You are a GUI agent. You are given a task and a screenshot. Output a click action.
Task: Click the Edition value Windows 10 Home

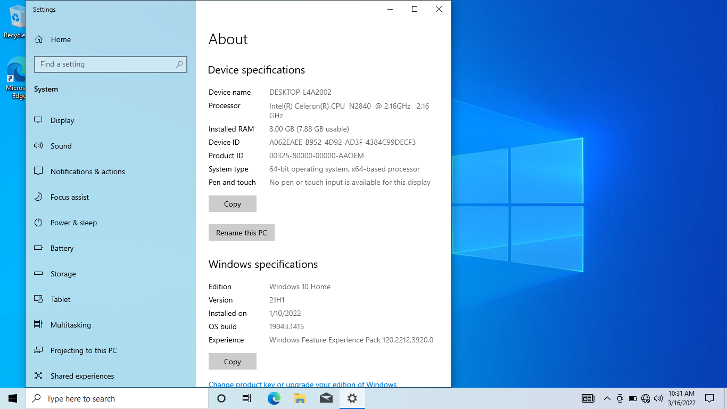[x=300, y=287]
